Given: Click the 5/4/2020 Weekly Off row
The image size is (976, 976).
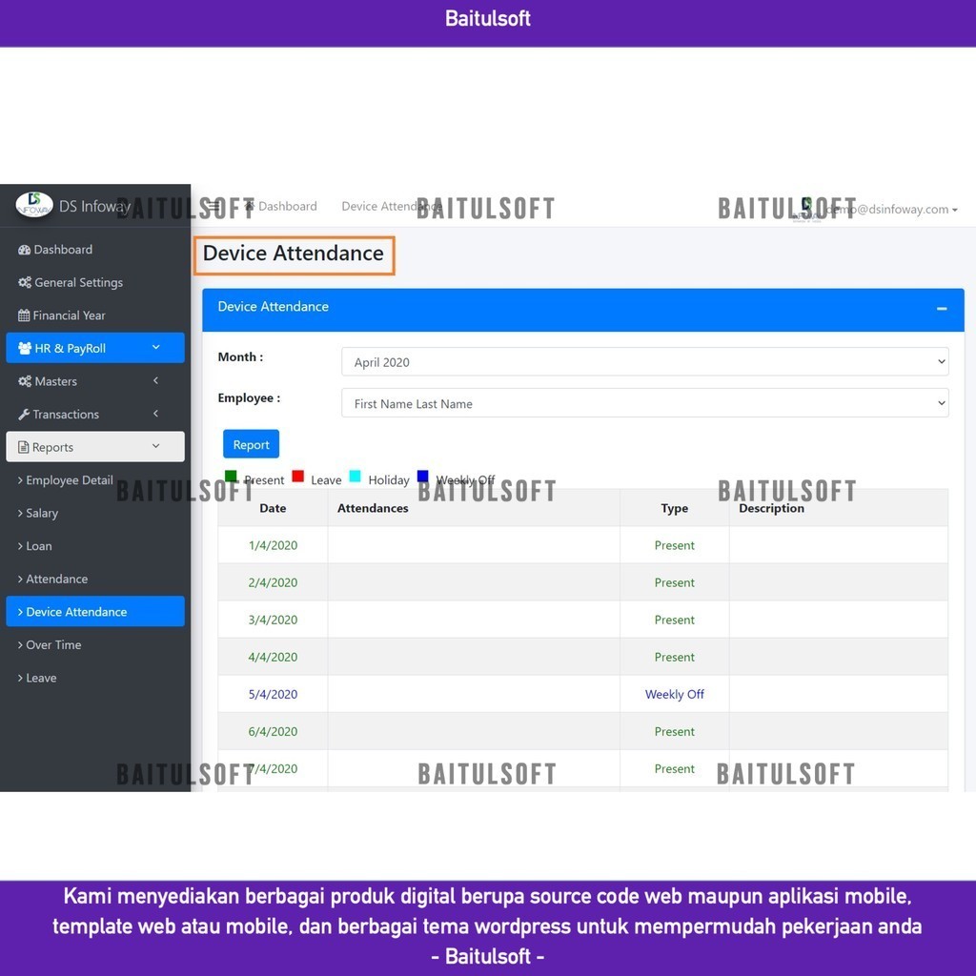Looking at the screenshot, I should [582, 694].
